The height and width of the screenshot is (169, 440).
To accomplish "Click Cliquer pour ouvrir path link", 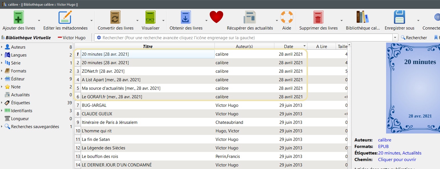I will click(x=397, y=160).
